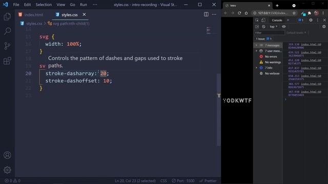Open editor More Actions ellipsis

(x=214, y=14)
